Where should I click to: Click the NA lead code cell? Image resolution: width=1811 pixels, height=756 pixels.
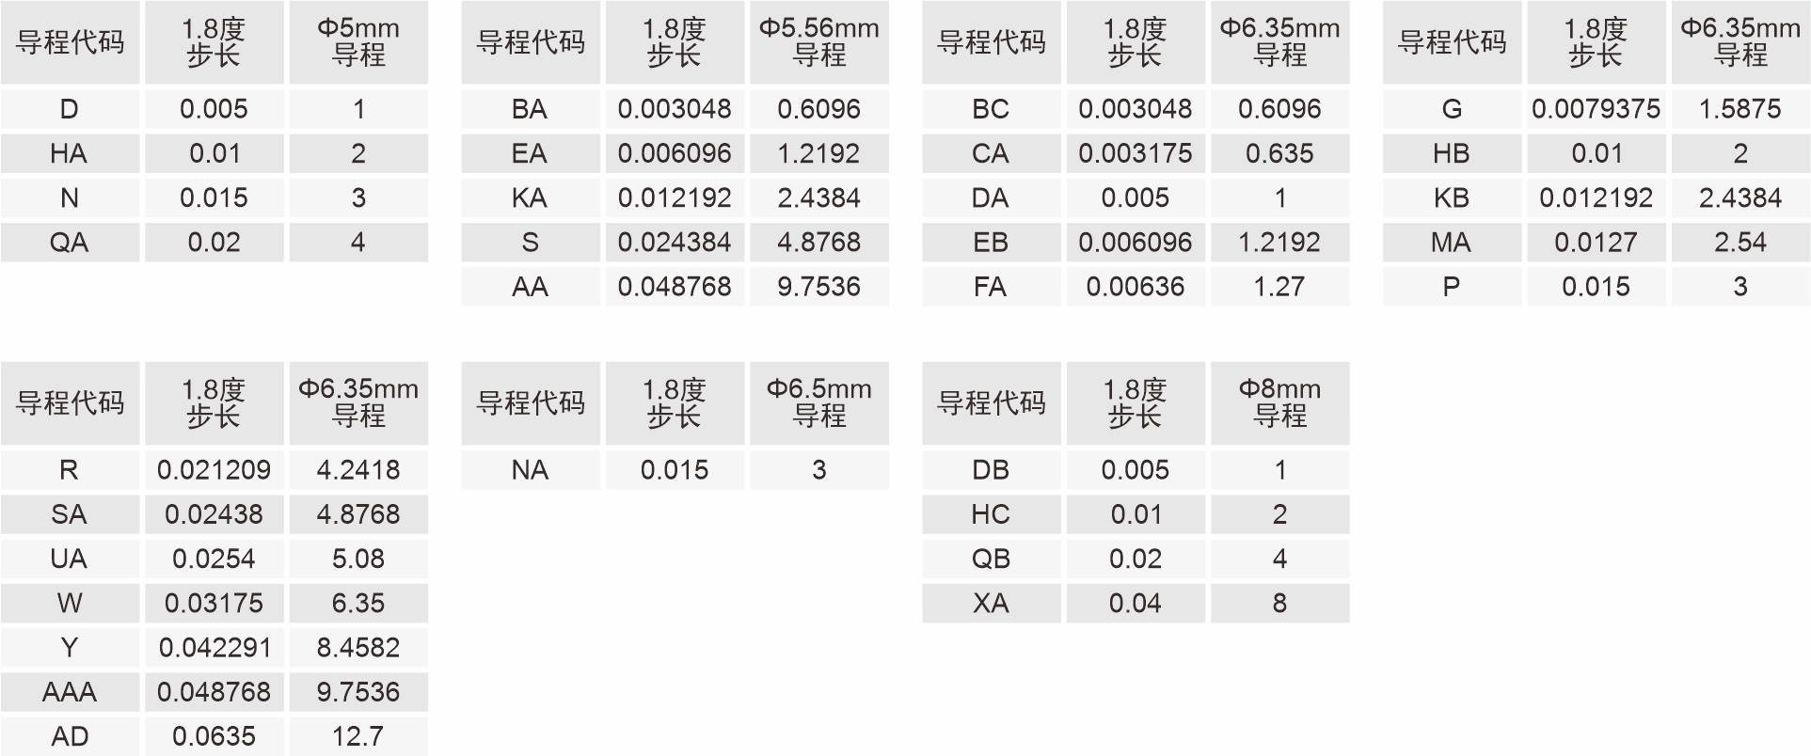coord(530,470)
